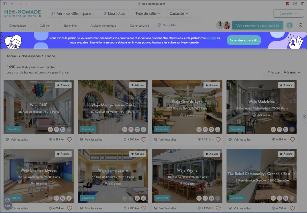This screenshot has width=307, height=213.
Task: Click À la une badge on Wojo Pigalle
Action: (212, 154)
